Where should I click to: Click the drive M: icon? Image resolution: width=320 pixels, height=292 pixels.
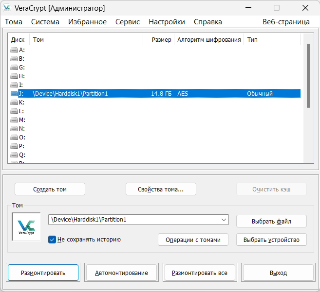[x=14, y=120]
